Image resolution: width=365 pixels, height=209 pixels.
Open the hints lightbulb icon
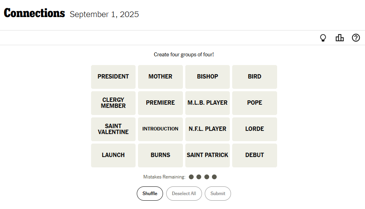[x=323, y=38]
